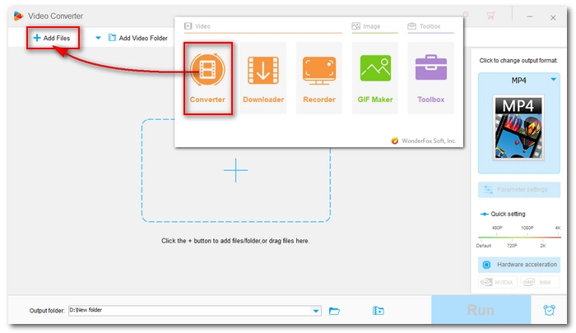Viewport: 576px width, 333px height.
Task: Click the 'Click to change output format' label
Action: click(x=518, y=60)
